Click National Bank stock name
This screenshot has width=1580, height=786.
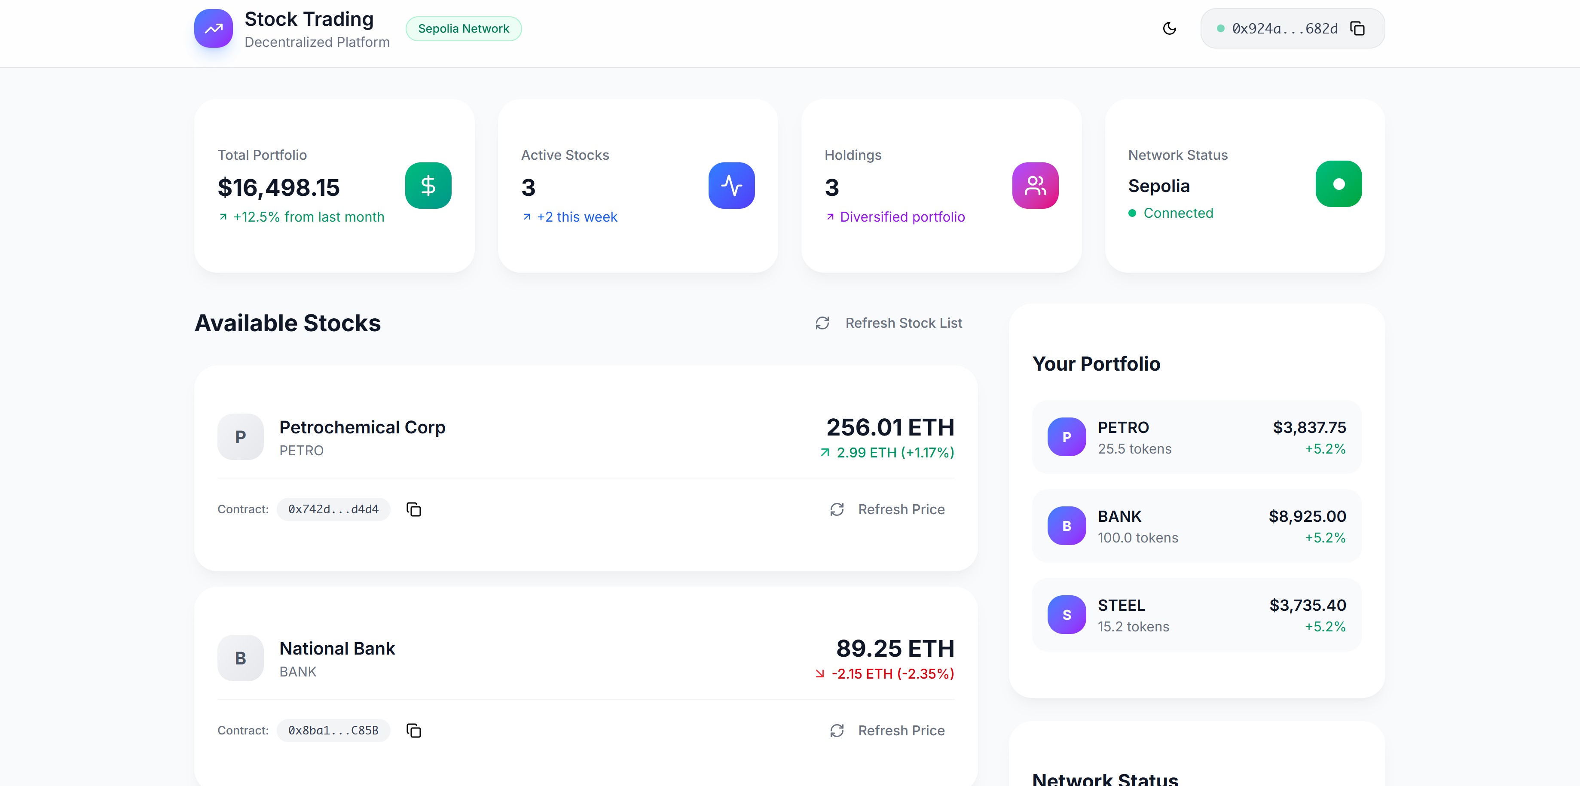pos(337,649)
